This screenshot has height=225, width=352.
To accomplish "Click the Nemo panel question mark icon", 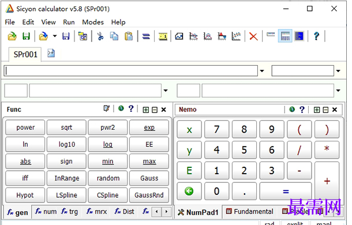I will coord(302,110).
